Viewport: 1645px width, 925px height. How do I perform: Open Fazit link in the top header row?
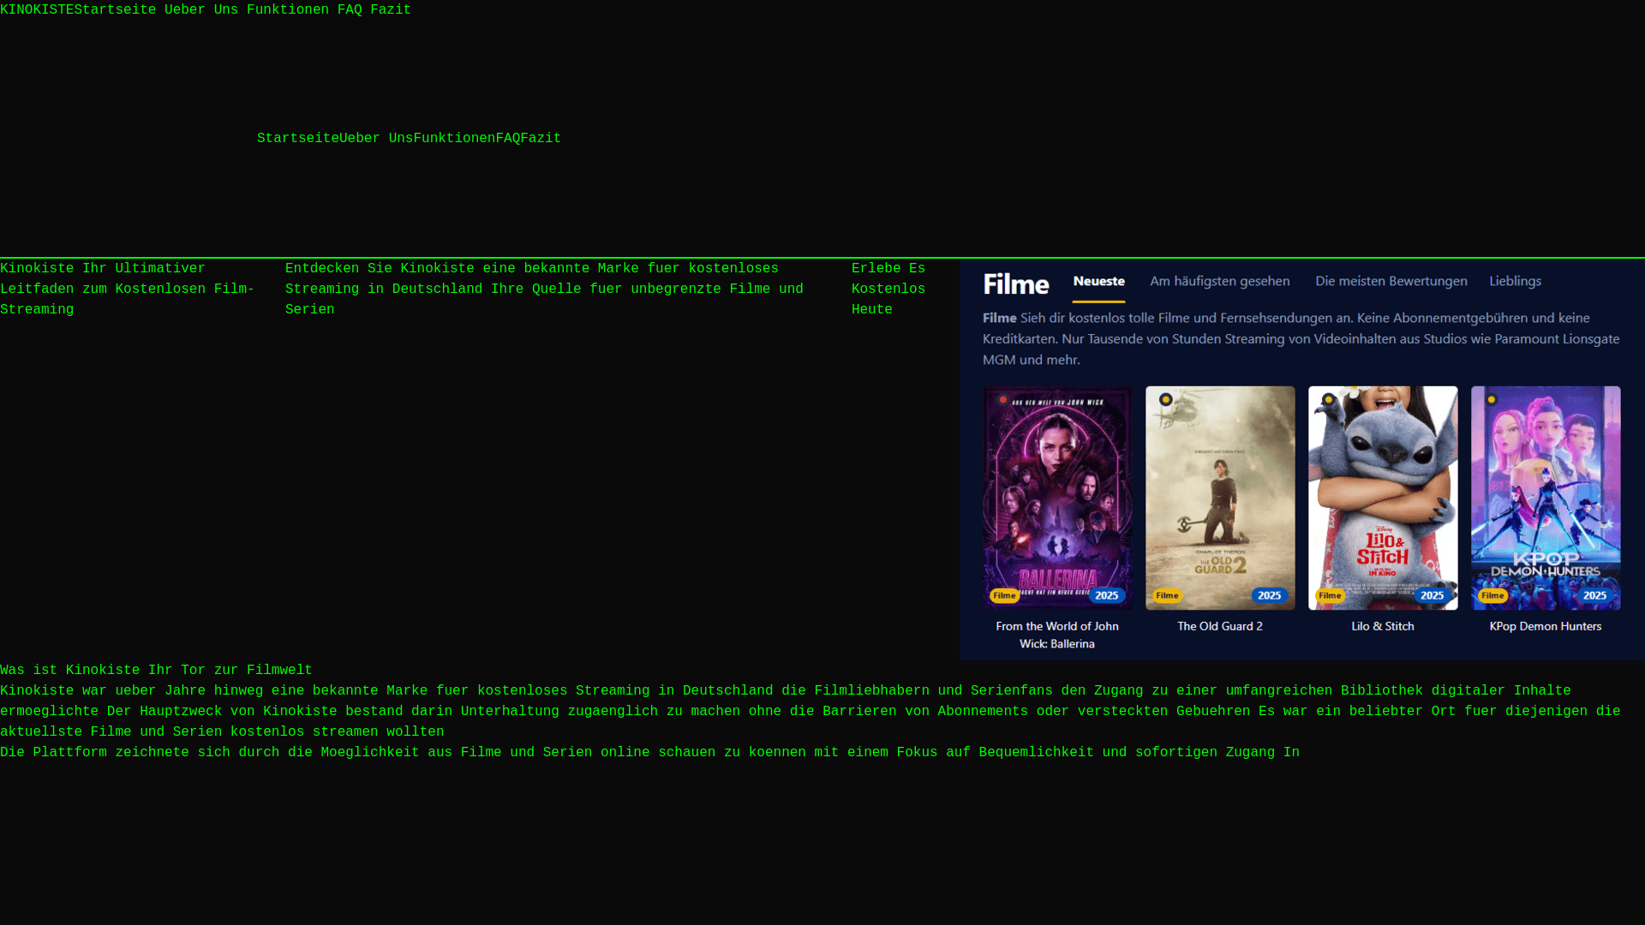pos(391,10)
